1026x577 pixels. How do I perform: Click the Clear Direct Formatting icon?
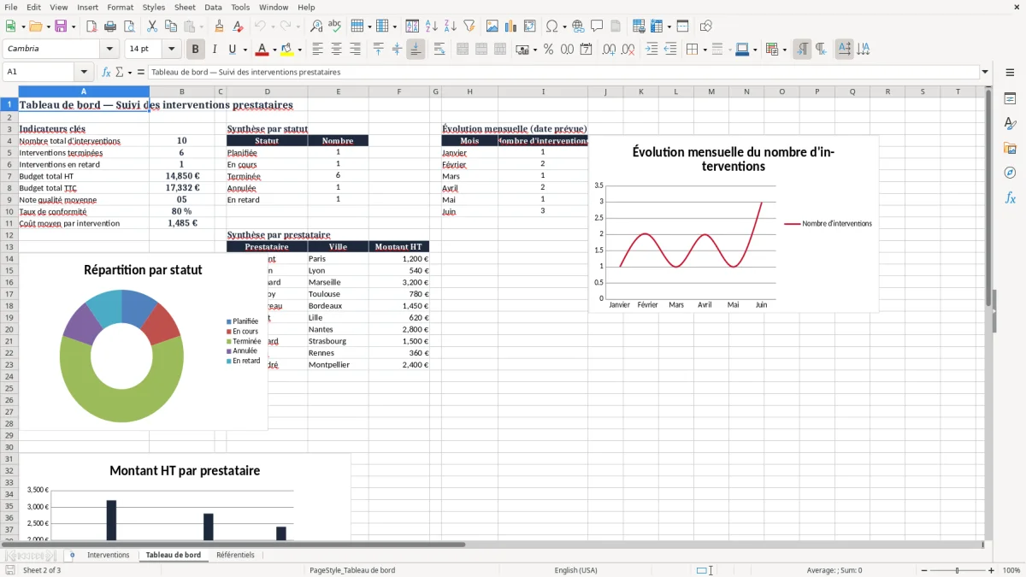coord(238,26)
